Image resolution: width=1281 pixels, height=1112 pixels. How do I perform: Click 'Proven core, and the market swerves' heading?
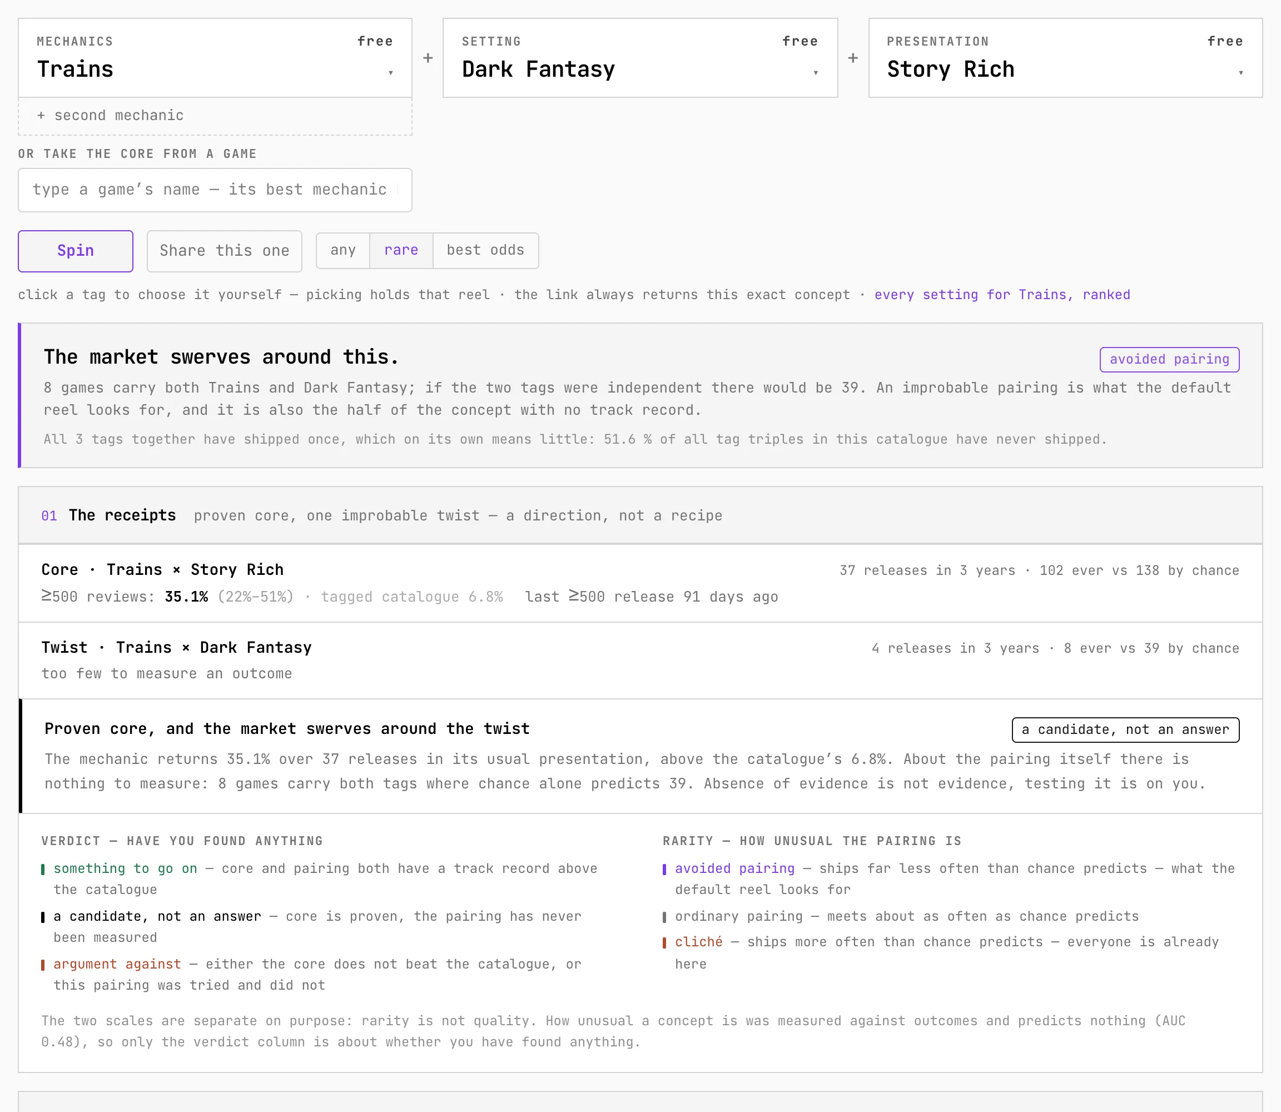[287, 728]
